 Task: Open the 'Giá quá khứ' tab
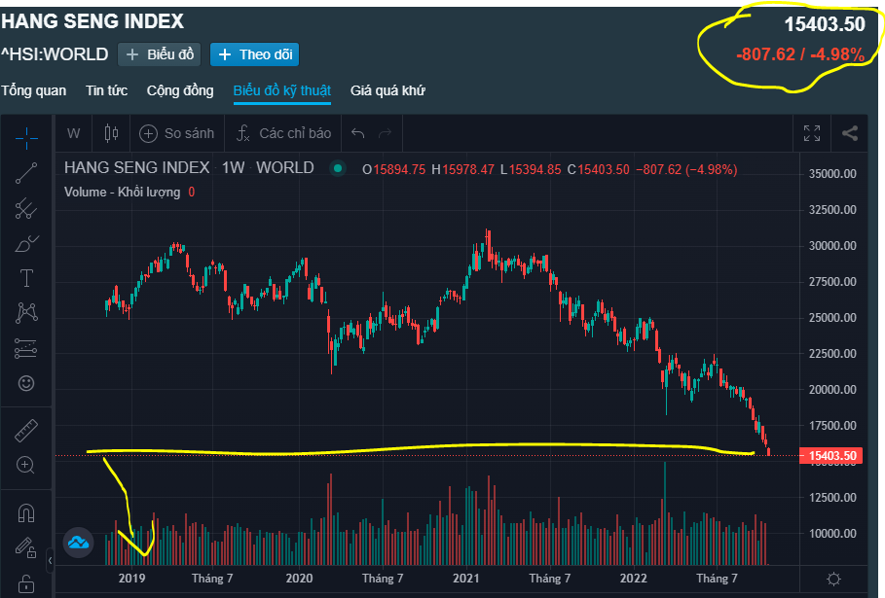click(387, 90)
